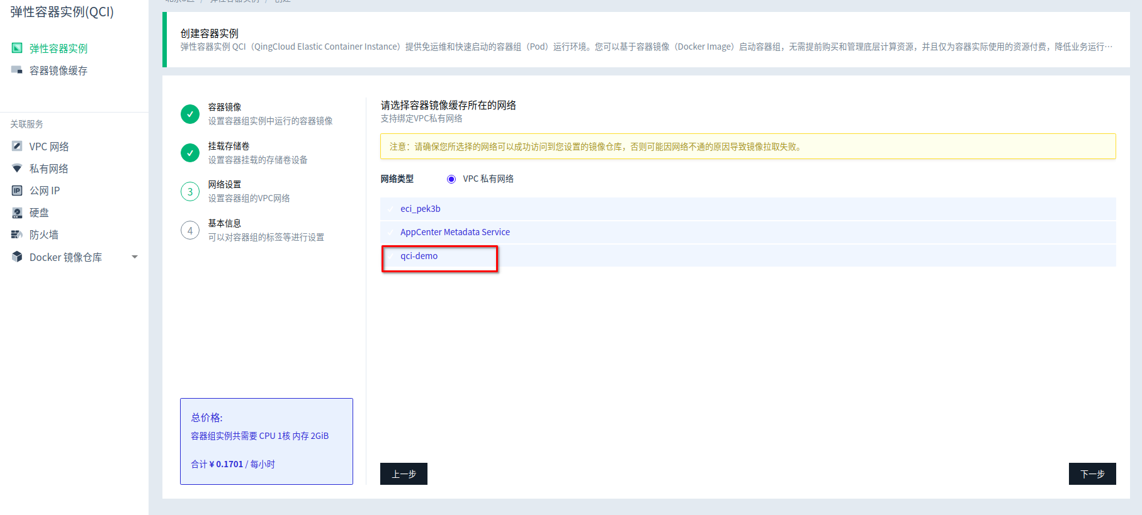Image resolution: width=1142 pixels, height=515 pixels.
Task: Click the 挂载存储卷 step title
Action: [229, 146]
